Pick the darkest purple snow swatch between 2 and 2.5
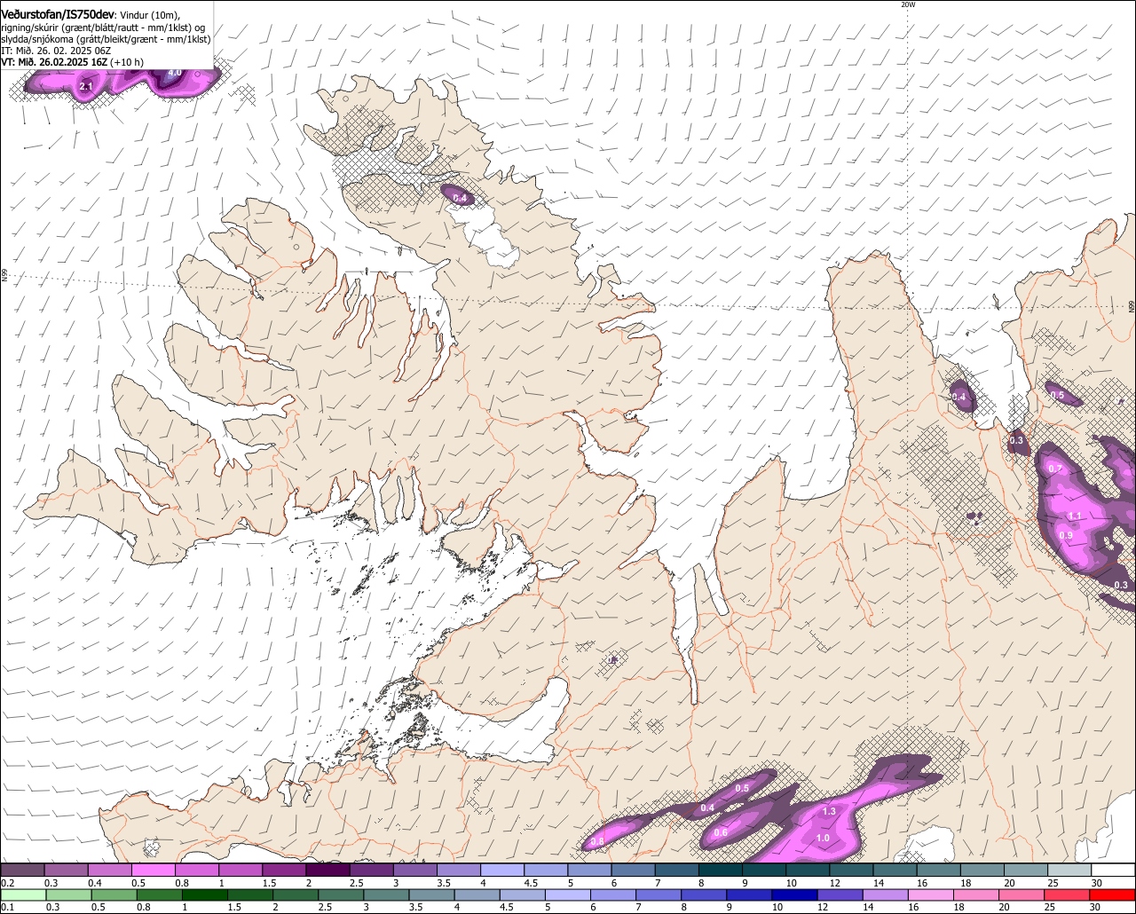 tap(327, 871)
